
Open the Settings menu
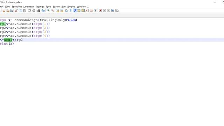click(x=40, y=7)
